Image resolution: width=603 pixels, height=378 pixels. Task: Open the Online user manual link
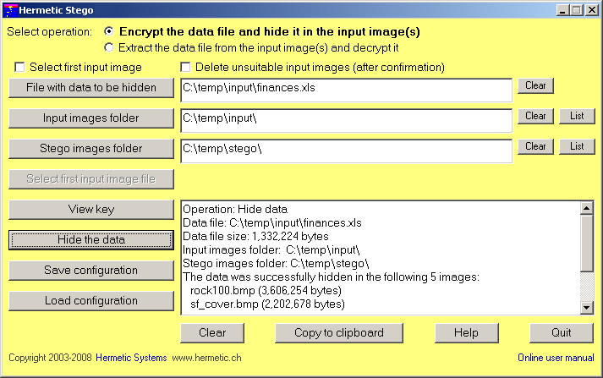tap(556, 358)
